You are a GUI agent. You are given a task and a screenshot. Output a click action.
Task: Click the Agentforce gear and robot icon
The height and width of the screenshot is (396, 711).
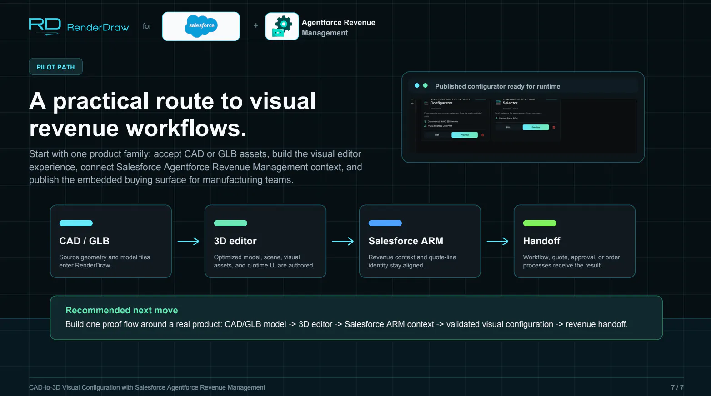282,26
